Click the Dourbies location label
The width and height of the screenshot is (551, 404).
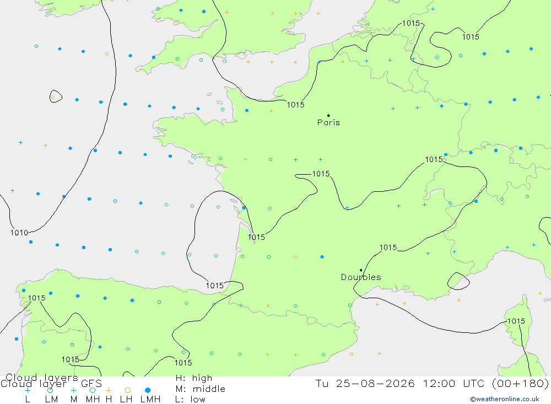[361, 277]
